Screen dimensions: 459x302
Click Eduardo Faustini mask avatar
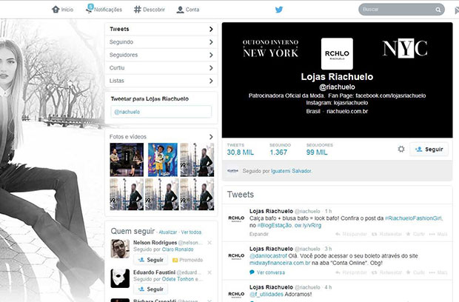[x=120, y=278]
